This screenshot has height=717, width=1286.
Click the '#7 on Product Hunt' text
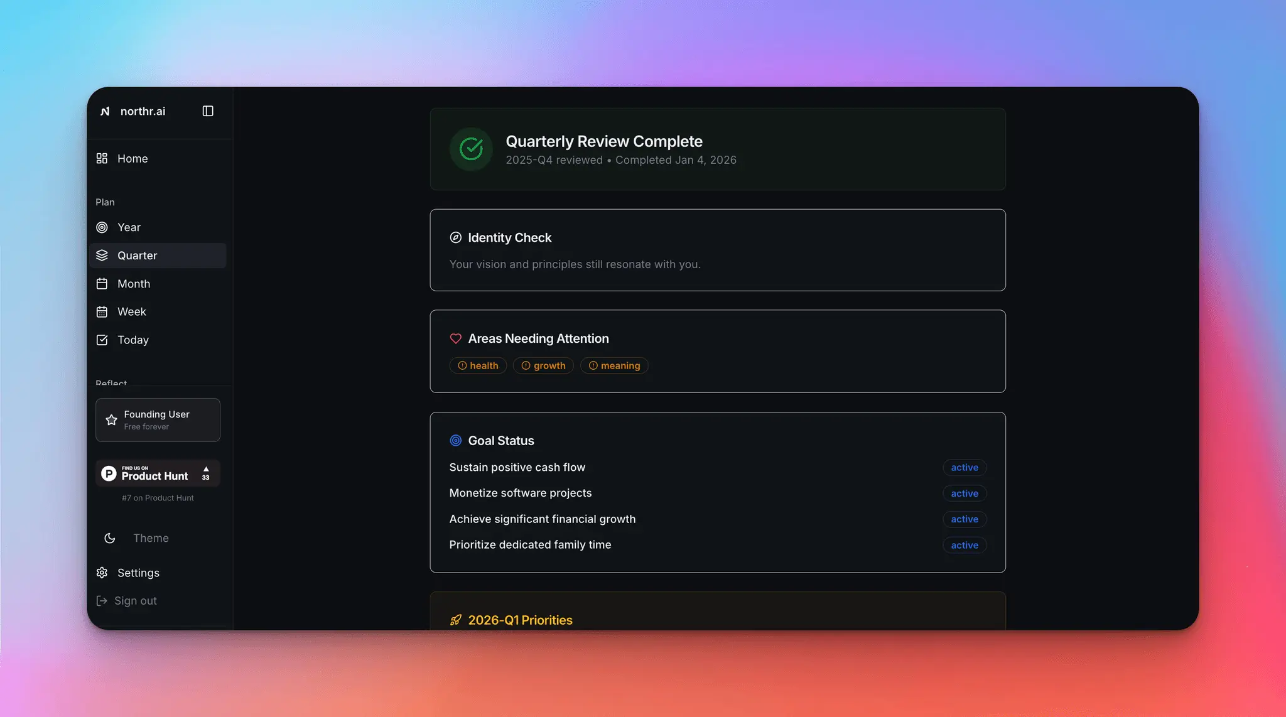(158, 498)
